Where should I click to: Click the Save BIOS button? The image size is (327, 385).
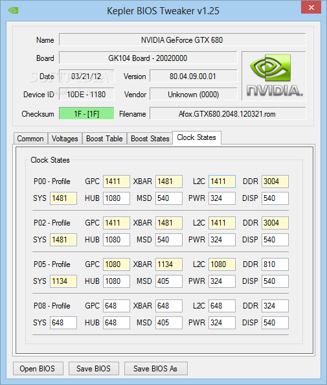click(94, 369)
